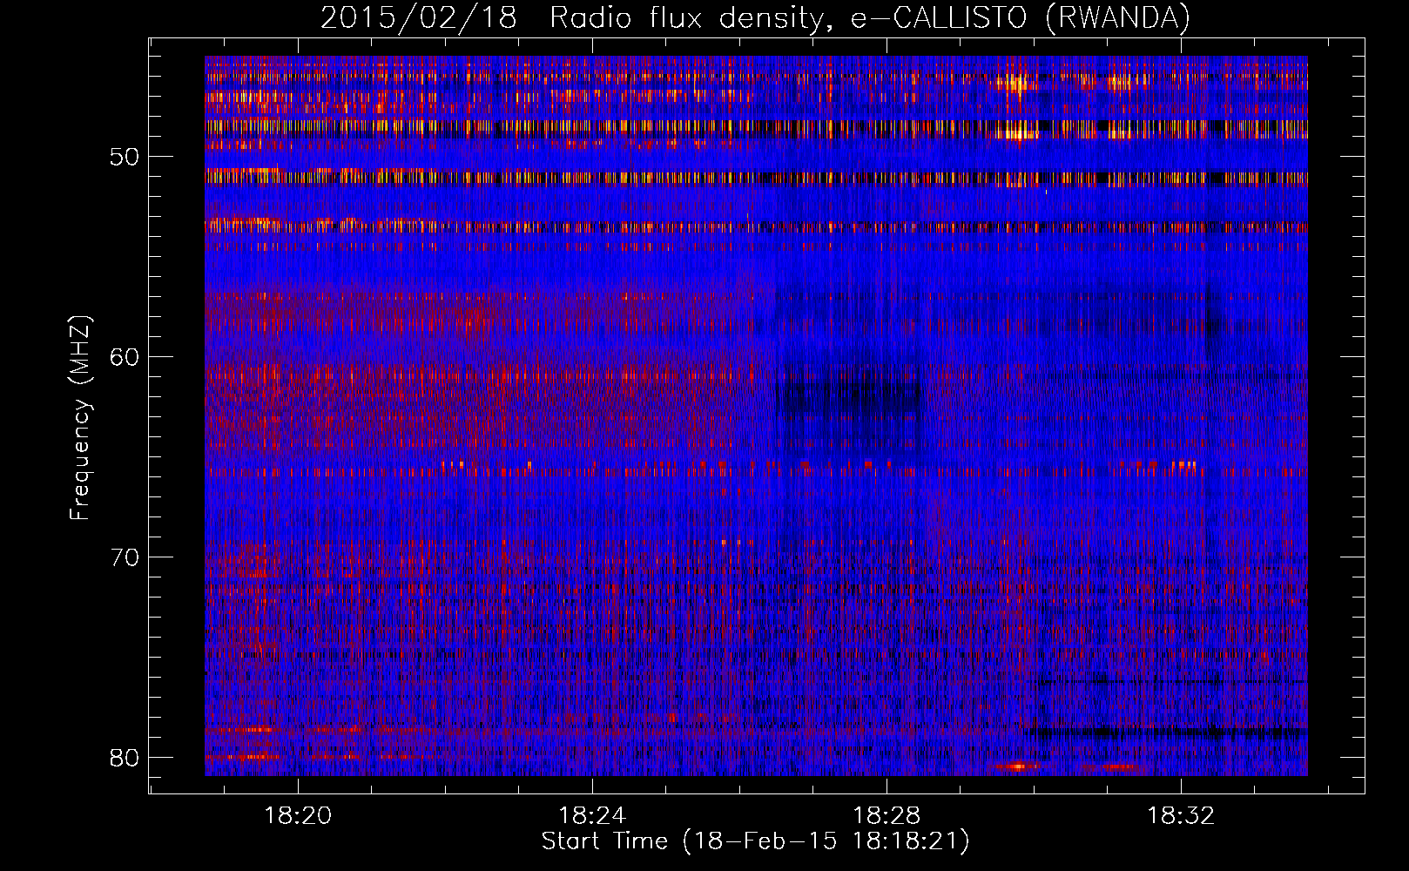1409x871 pixels.
Task: Click the 80 frequency tick label
Action: [125, 758]
